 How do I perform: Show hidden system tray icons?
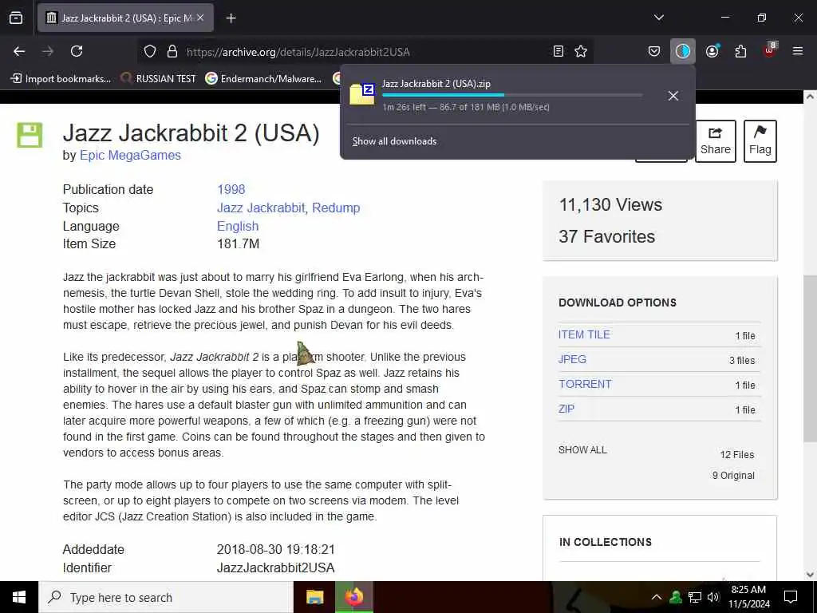[657, 597]
